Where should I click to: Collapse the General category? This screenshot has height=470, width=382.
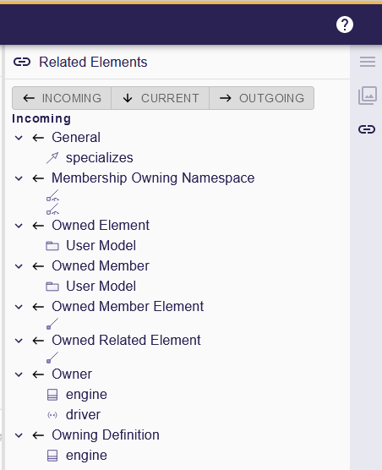pos(19,138)
